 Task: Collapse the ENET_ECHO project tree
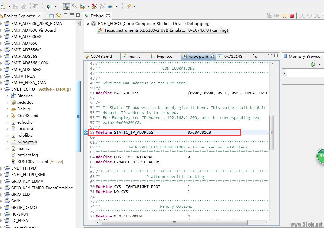click(2, 89)
